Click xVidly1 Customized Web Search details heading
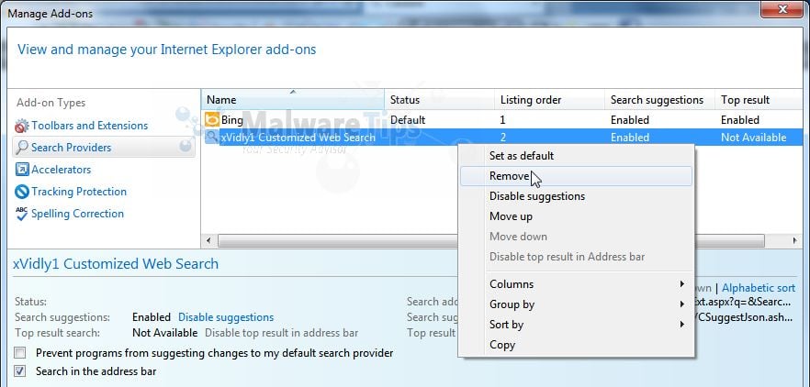Viewport: 810px width, 387px height. (x=116, y=264)
